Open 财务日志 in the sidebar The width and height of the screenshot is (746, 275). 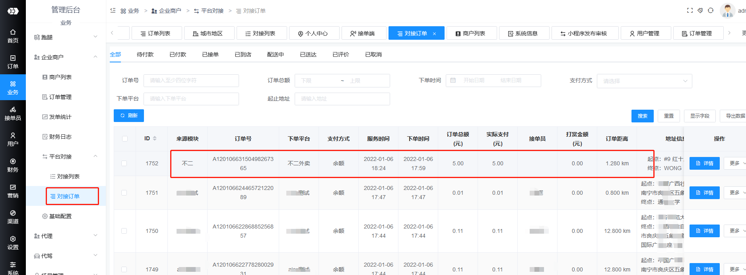[x=60, y=137]
